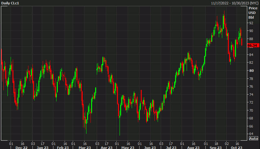Click the USD currency label
Viewport: 260px width, 149px height.
click(x=252, y=13)
